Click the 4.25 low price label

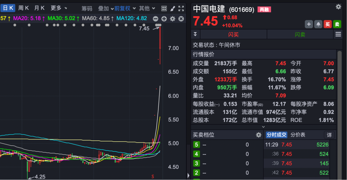(x=40, y=177)
